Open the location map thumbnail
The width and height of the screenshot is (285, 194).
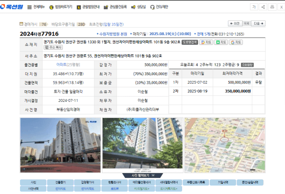click(x=225, y=145)
